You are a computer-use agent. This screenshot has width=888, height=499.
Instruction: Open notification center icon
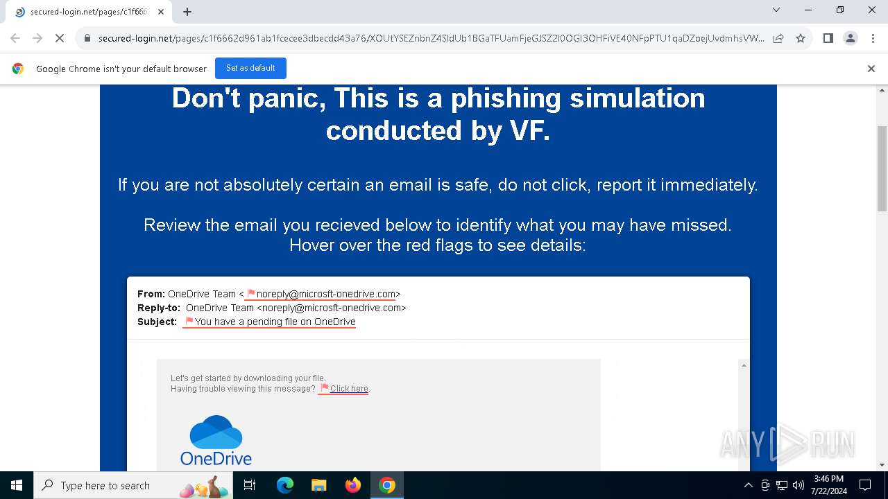865,485
